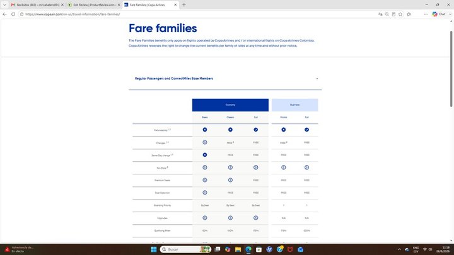The image size is (454, 255).
Task: Click the X icon for Refundability under Promo
Action: [284, 130]
